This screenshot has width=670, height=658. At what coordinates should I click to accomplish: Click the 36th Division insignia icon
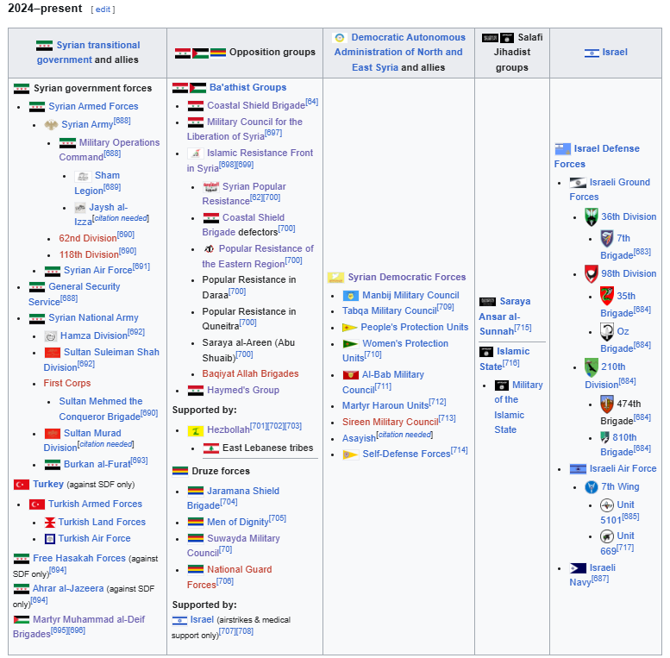click(592, 217)
